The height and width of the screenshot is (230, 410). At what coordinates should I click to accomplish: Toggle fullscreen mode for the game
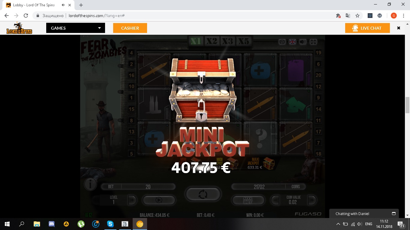[313, 42]
